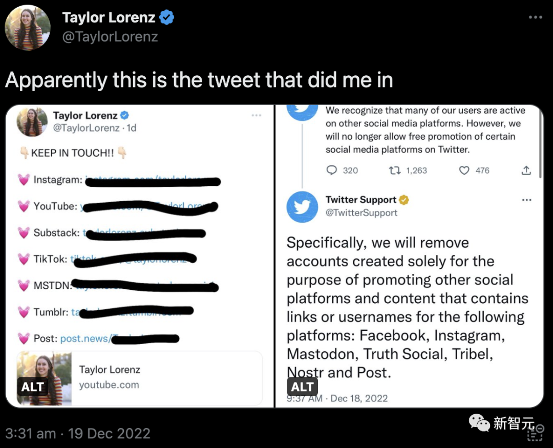This screenshot has width=553, height=448.
Task: Click Taylor Lorenz's profile avatar at top
Action: point(28,28)
